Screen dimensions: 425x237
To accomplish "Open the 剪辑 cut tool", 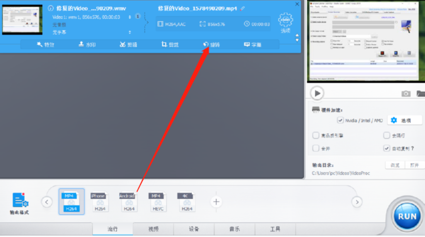I will pyautogui.click(x=128, y=45).
